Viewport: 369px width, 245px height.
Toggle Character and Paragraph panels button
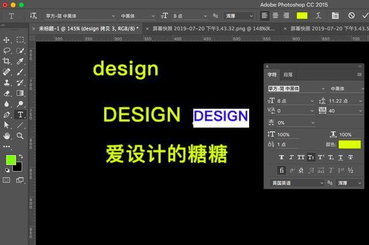pyautogui.click(x=335, y=16)
